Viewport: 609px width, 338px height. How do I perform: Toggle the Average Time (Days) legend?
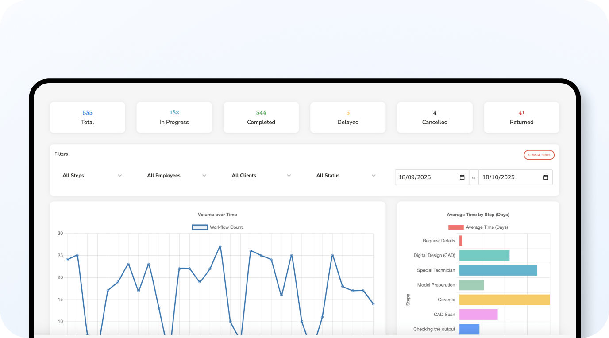pos(456,227)
